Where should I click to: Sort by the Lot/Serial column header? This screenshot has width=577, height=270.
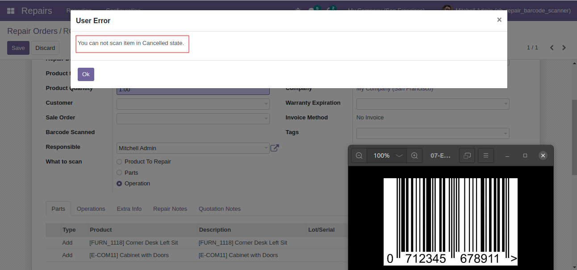(x=327, y=230)
